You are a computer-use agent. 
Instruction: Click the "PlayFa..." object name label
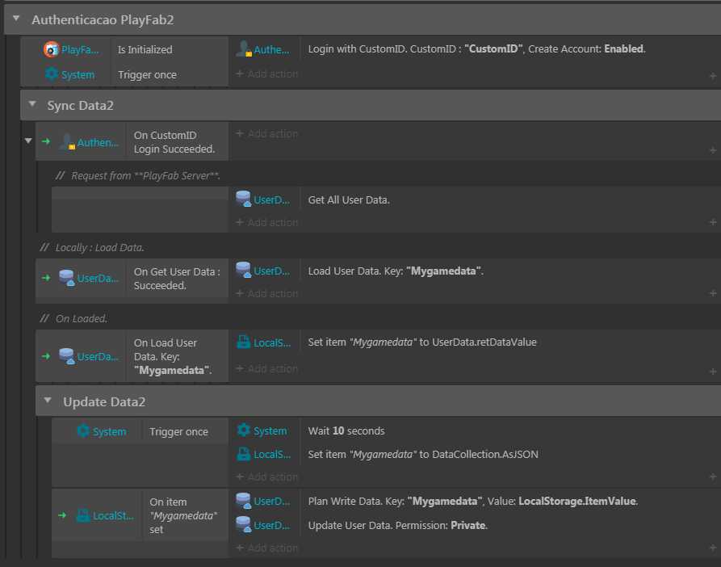80,49
